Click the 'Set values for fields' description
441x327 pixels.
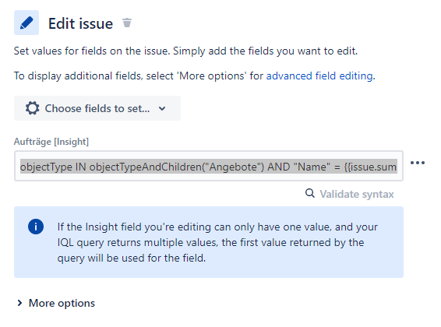coord(185,51)
